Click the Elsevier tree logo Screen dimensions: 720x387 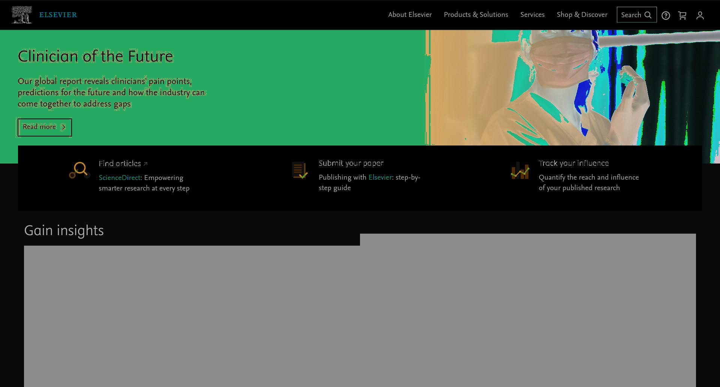tap(21, 15)
